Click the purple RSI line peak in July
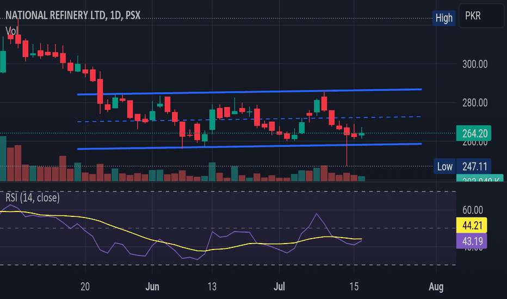 [317, 214]
